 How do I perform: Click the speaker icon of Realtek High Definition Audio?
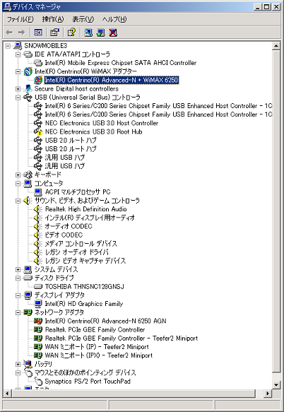click(x=38, y=209)
